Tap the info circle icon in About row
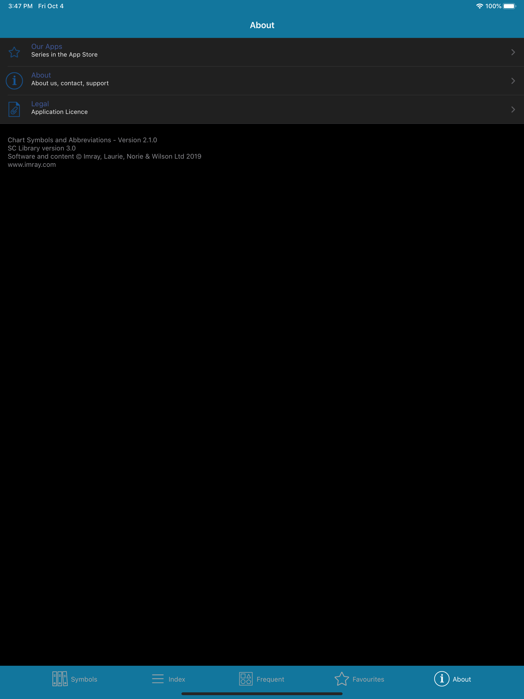The height and width of the screenshot is (699, 524). coord(14,81)
